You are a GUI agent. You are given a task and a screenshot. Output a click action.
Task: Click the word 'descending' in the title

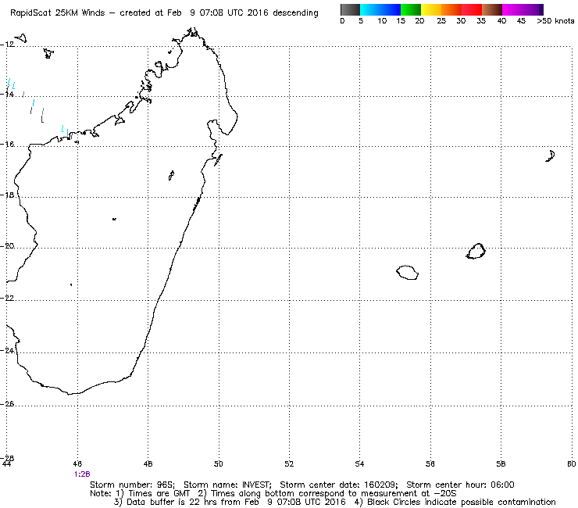point(295,13)
